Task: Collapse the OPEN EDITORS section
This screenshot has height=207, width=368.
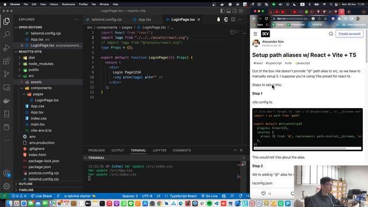Action: coord(30,27)
